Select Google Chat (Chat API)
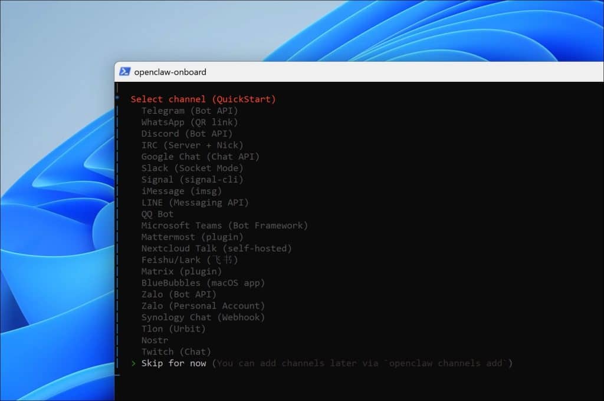604x401 pixels. pyautogui.click(x=200, y=157)
